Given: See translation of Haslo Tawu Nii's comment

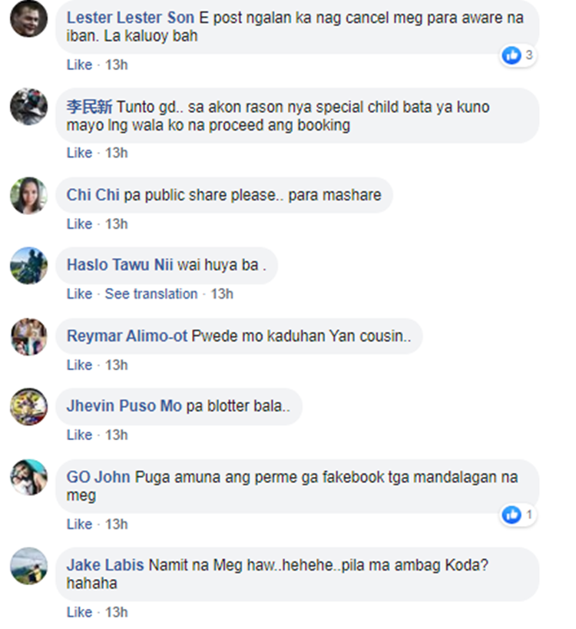Looking at the screenshot, I should [151, 294].
